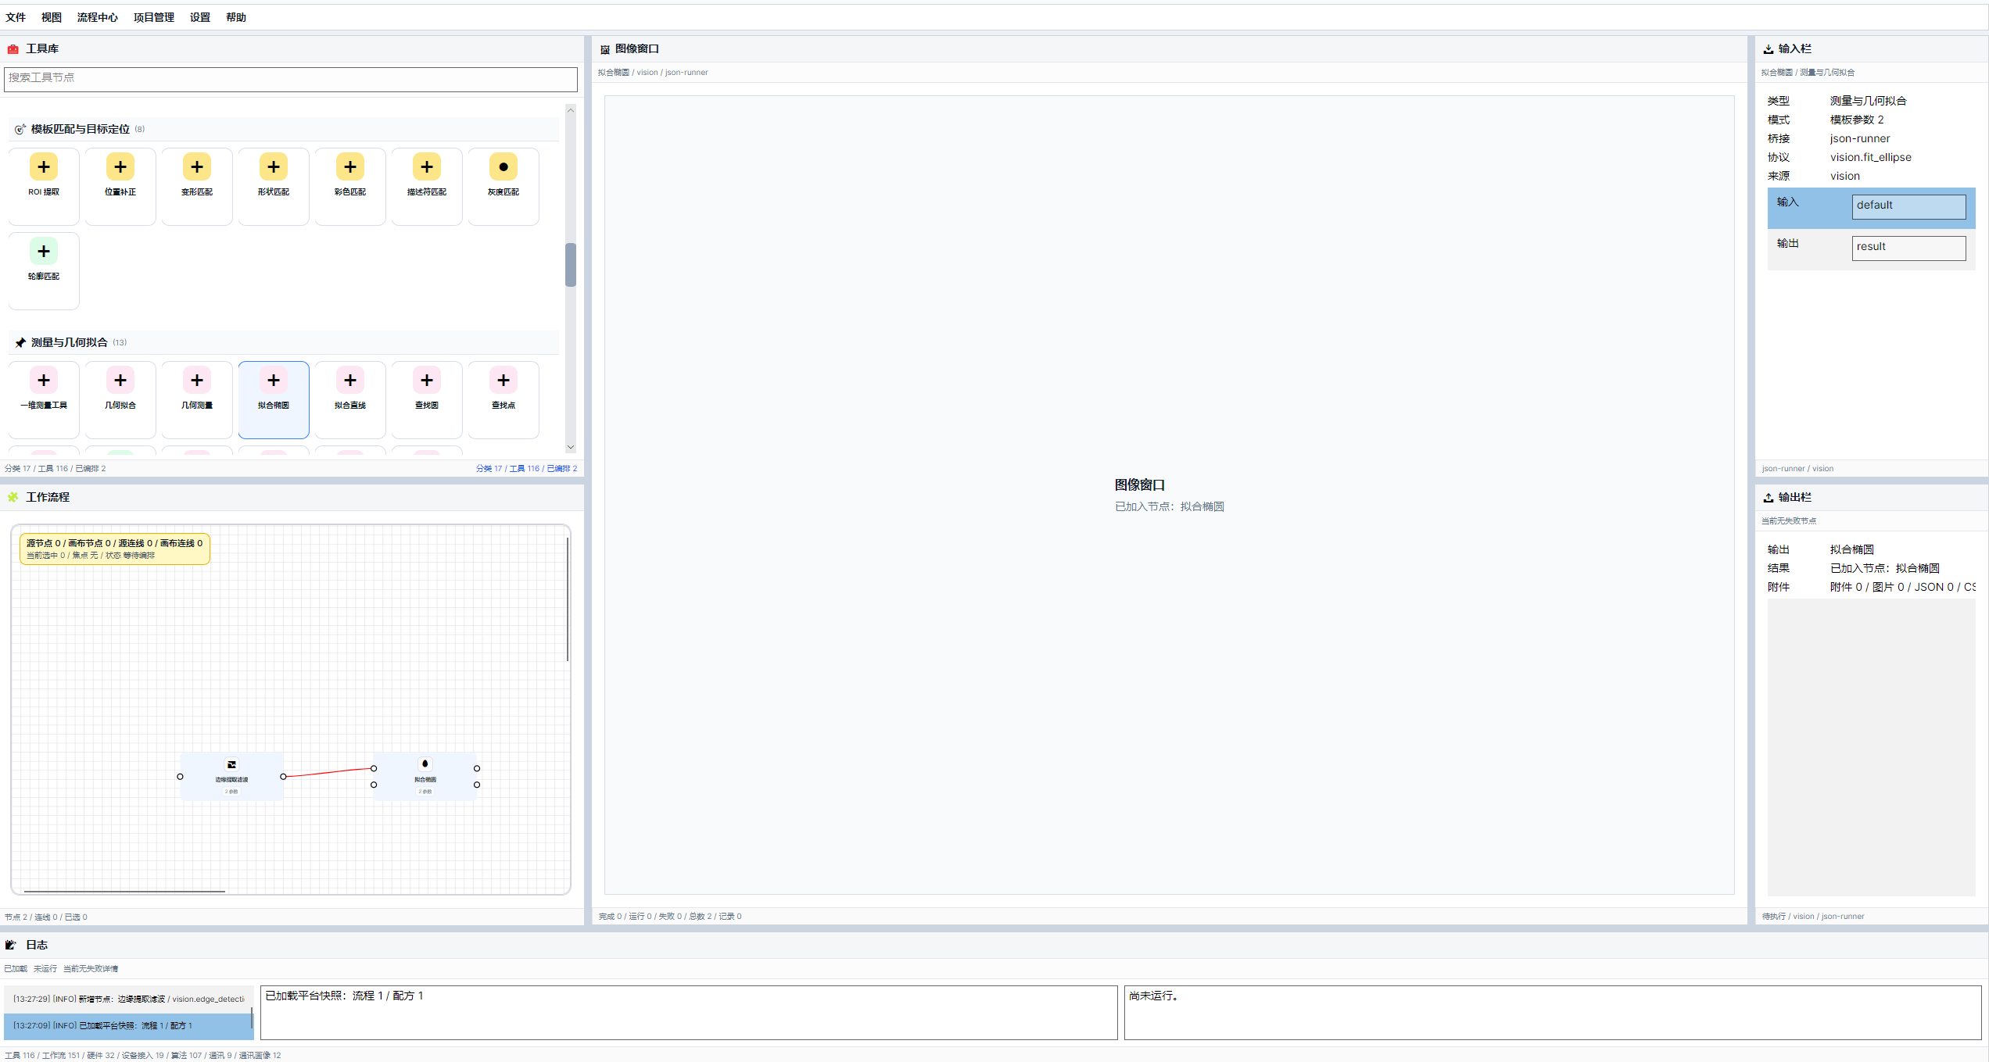
Task: Add the 彩色匹配 tool
Action: pos(350,186)
